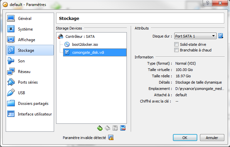Click the SATA controller icon
Screen dimensions: 230x147
coord(60,37)
